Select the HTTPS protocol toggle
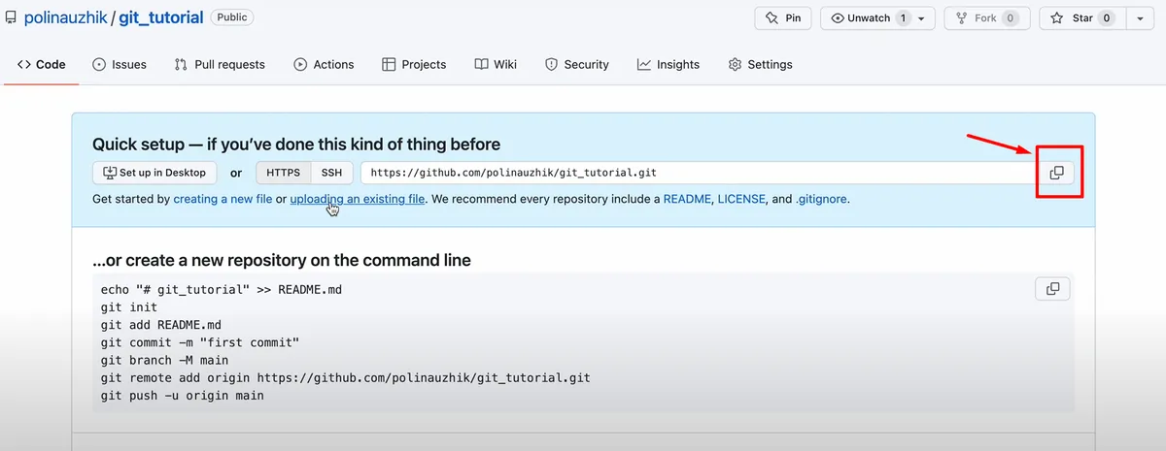The width and height of the screenshot is (1166, 451). tap(283, 173)
